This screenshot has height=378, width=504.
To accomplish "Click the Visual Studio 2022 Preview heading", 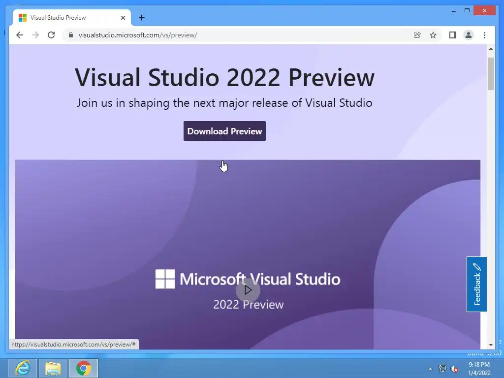I will click(x=224, y=77).
